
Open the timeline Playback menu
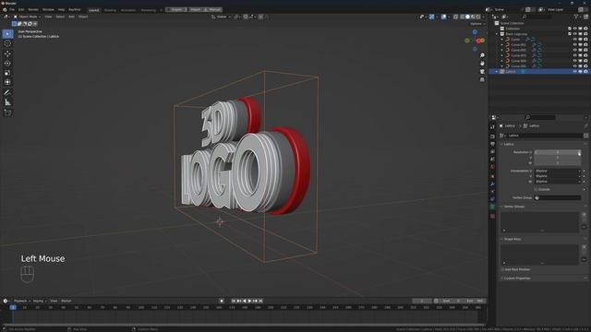(x=21, y=301)
